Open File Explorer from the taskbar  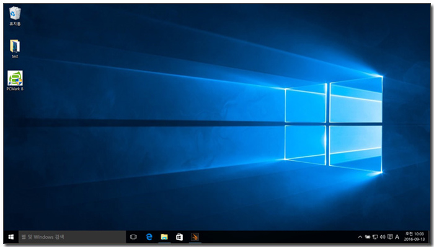click(164, 237)
